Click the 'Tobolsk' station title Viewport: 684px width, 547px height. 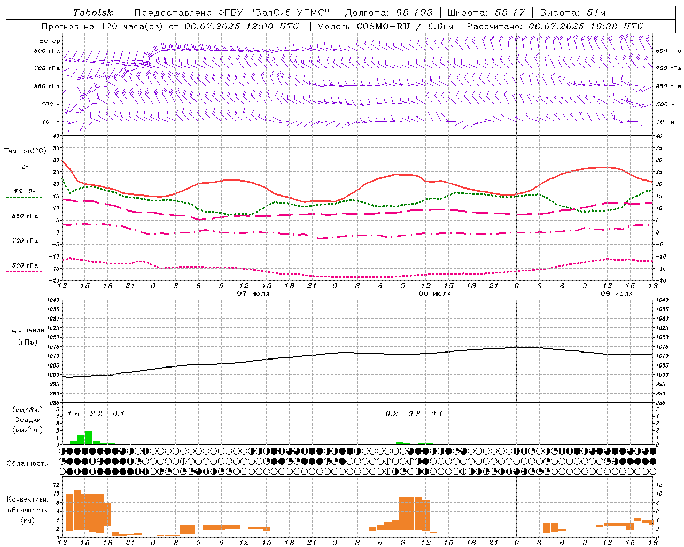93,13
